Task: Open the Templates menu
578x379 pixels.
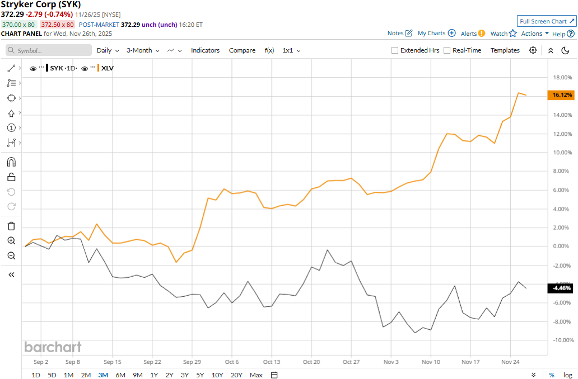Action: 505,50
